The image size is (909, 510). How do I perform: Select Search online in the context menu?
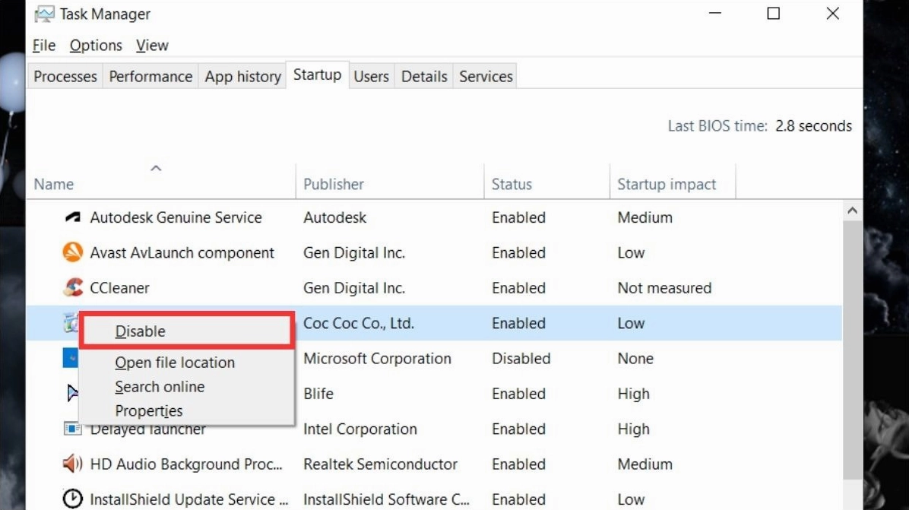coord(160,387)
